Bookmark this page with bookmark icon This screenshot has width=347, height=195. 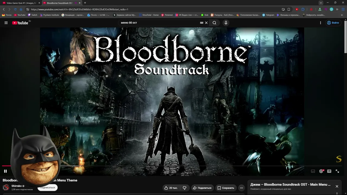pyautogui.click(x=289, y=9)
